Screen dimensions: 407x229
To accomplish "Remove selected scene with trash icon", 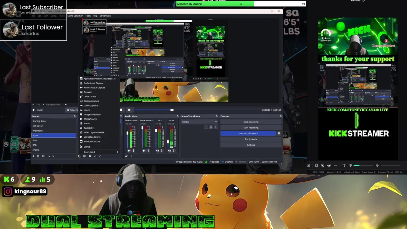I will tap(38, 156).
